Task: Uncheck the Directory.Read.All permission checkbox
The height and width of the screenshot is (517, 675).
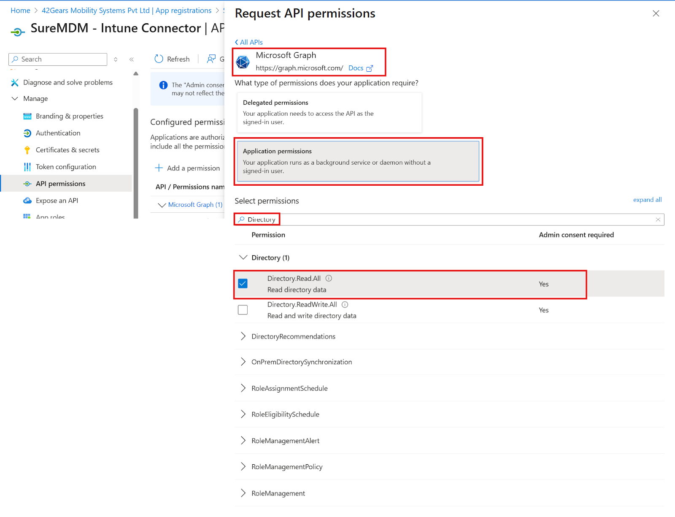Action: [243, 284]
